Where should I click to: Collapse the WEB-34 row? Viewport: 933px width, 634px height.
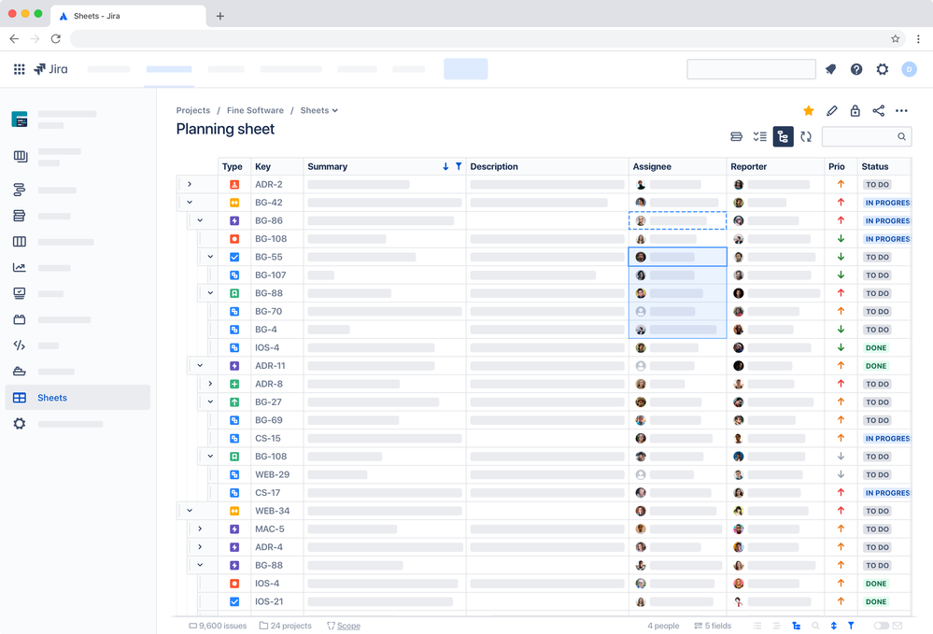coord(190,511)
